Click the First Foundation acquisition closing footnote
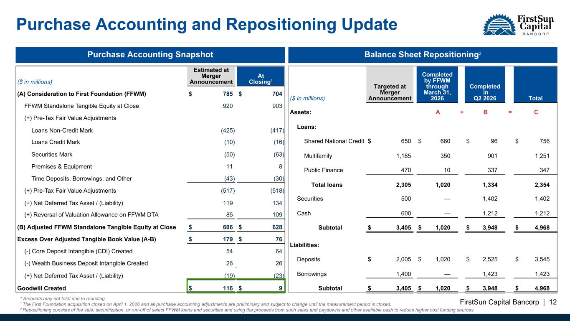The height and width of the screenshot is (321, 570). pyautogui.click(x=205, y=304)
